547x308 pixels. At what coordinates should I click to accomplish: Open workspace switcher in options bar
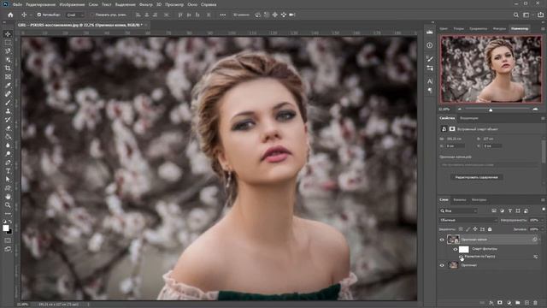point(526,15)
